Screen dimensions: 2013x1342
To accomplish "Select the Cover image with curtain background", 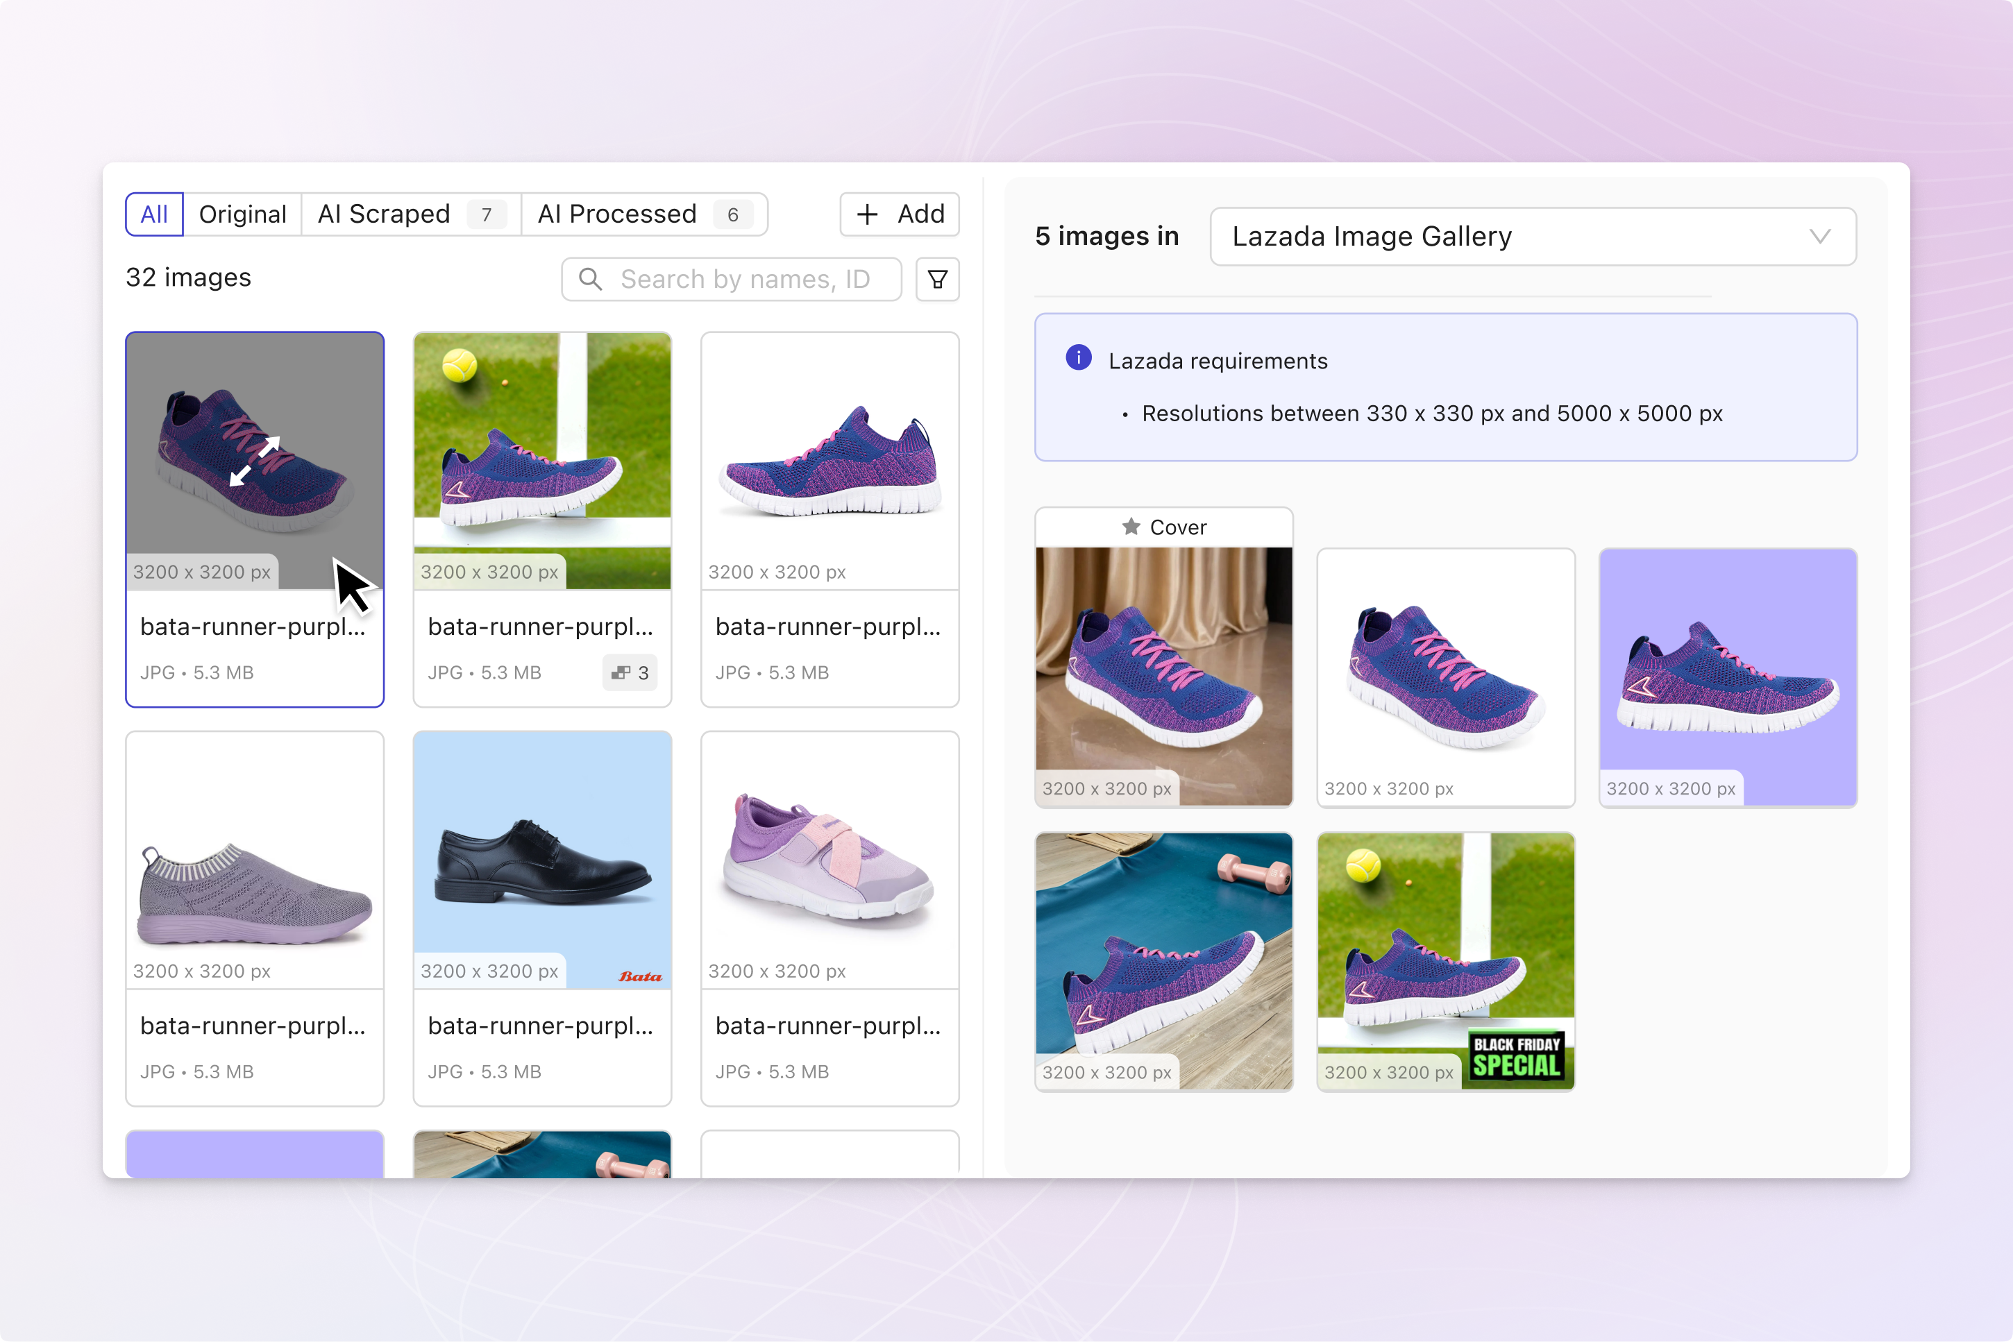I will [1163, 676].
